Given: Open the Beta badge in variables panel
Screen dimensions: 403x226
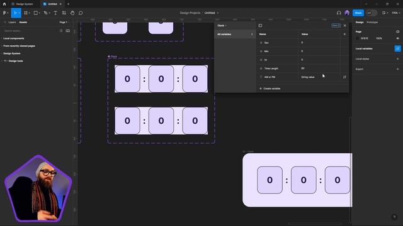Looking at the screenshot, I should click(x=336, y=25).
